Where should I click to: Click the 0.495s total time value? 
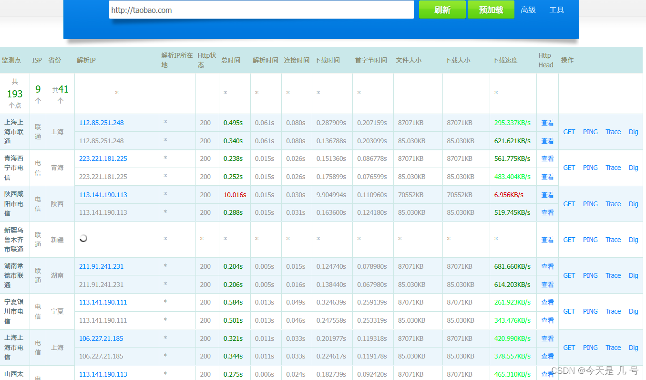click(x=233, y=123)
